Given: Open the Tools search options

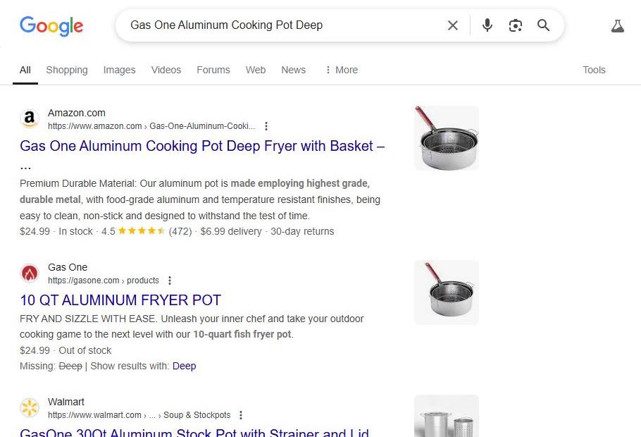Looking at the screenshot, I should tap(594, 70).
